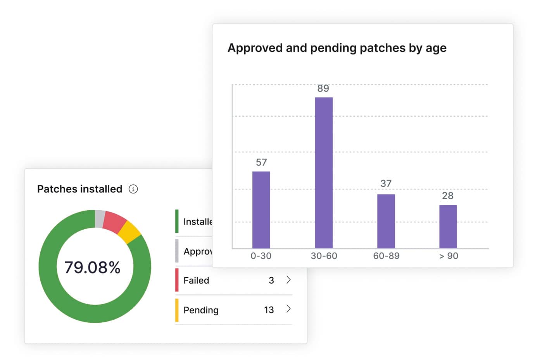Viewport: 535px width, 360px height.
Task: Click the red donut chart segment
Action: coord(115,222)
